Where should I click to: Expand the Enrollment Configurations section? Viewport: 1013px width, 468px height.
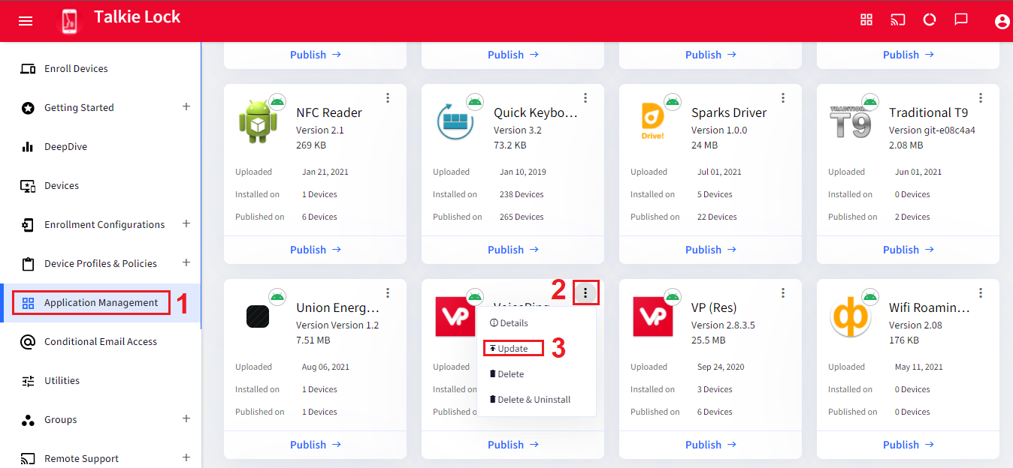pyautogui.click(x=186, y=223)
